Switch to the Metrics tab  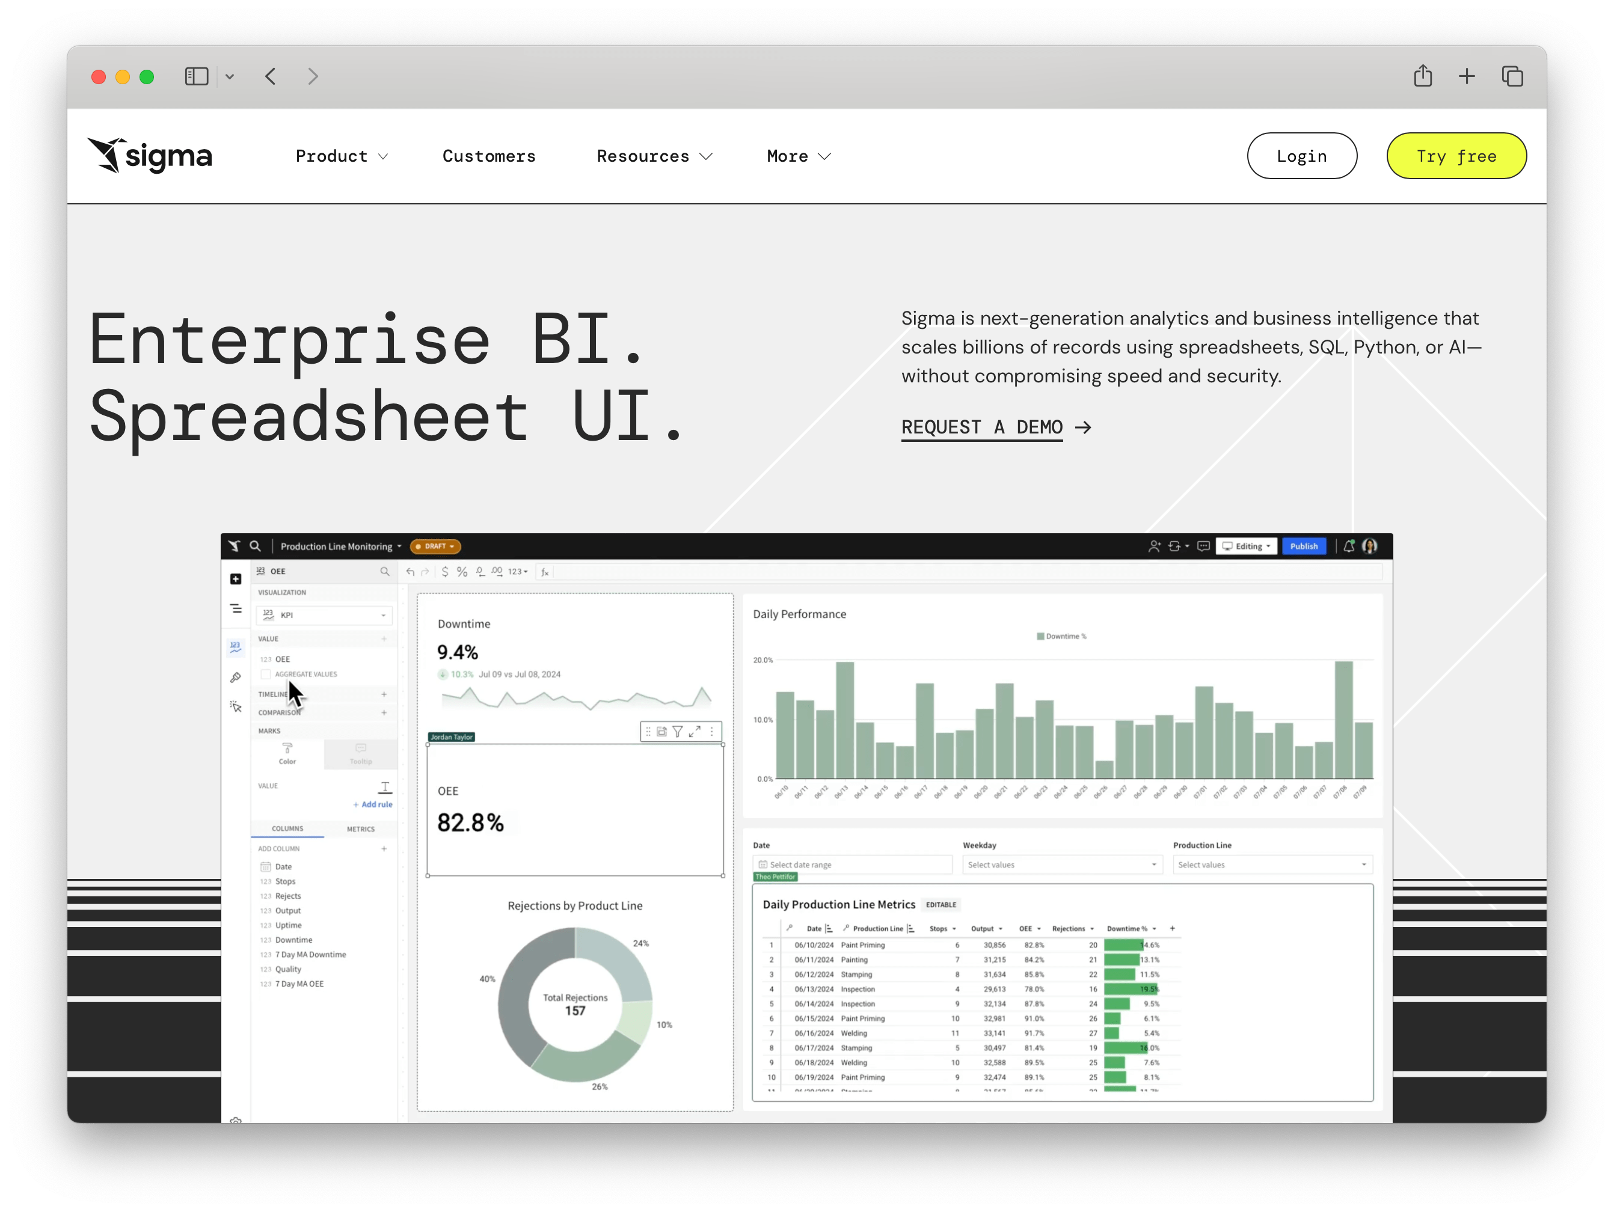pyautogui.click(x=360, y=830)
